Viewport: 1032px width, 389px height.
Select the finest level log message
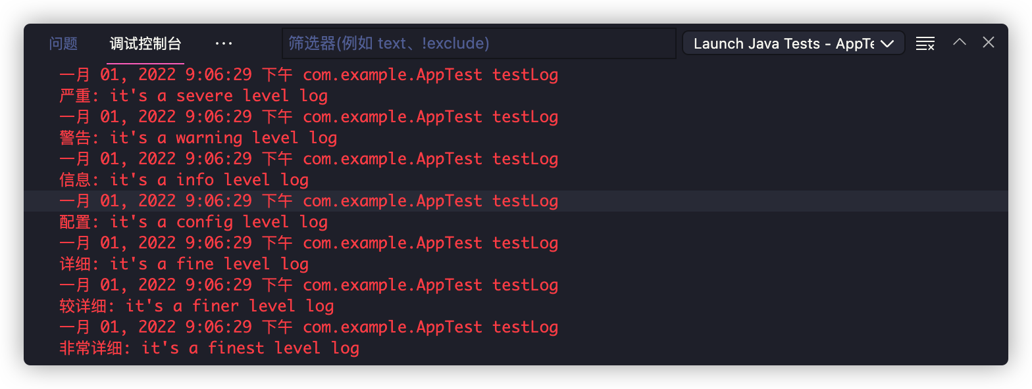pos(209,348)
